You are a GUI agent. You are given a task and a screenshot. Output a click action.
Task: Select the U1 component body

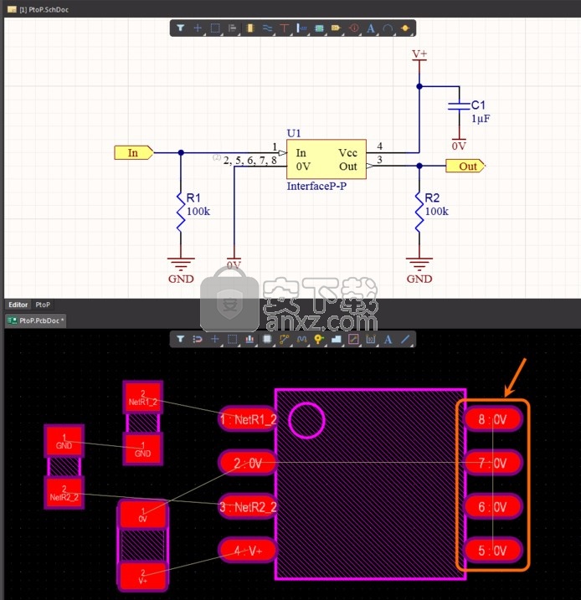326,159
